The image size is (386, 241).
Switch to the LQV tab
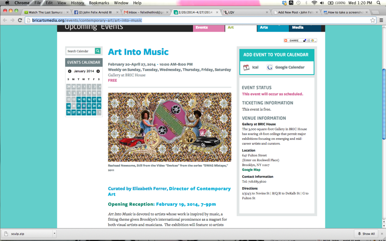[x=246, y=12]
